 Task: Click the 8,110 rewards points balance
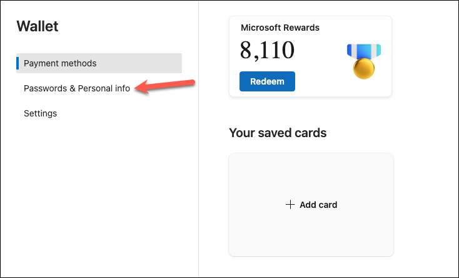click(x=267, y=51)
